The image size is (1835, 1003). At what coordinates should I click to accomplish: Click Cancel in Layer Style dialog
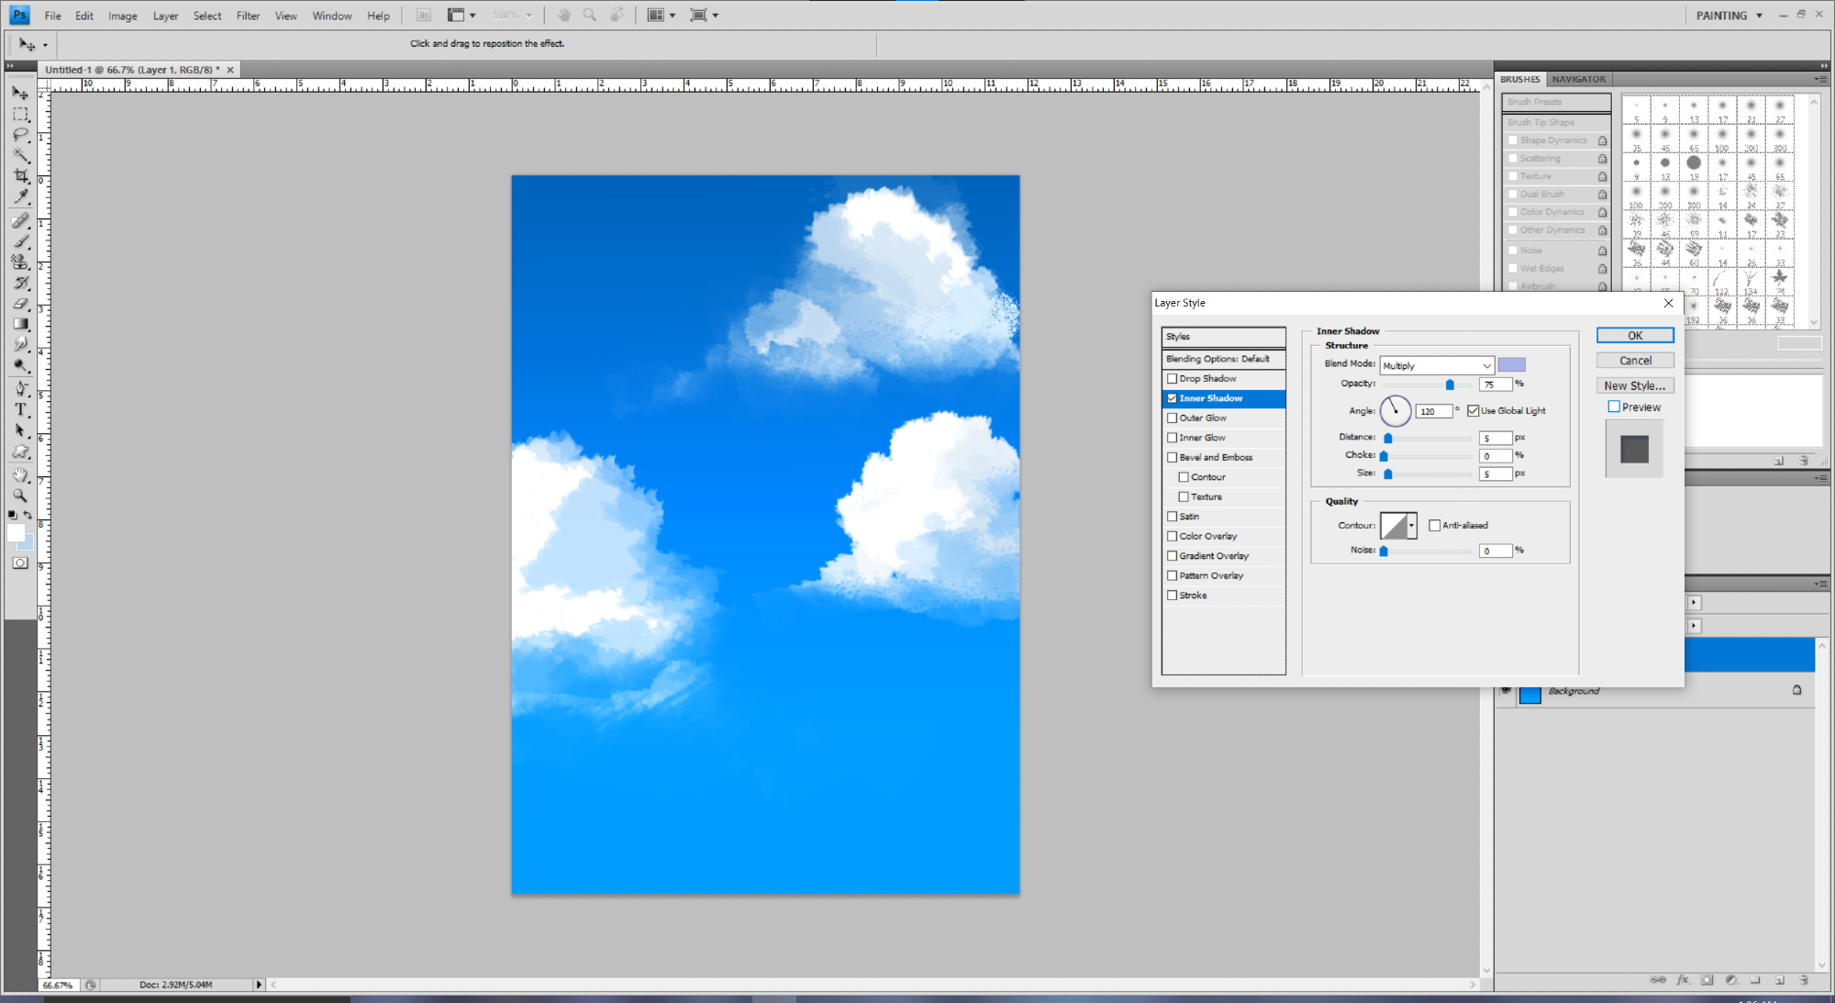(1634, 361)
